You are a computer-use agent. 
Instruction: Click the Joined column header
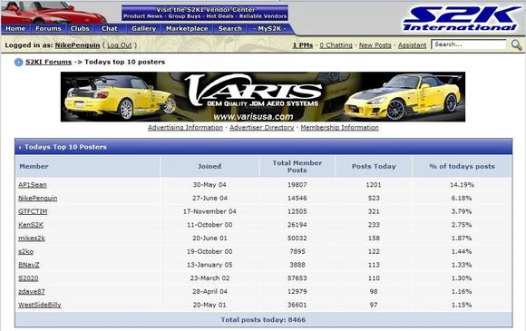pyautogui.click(x=209, y=166)
